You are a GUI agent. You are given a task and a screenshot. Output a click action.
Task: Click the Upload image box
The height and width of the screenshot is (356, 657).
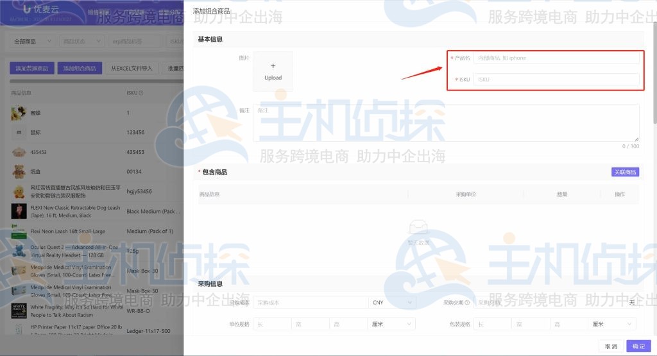pos(273,71)
